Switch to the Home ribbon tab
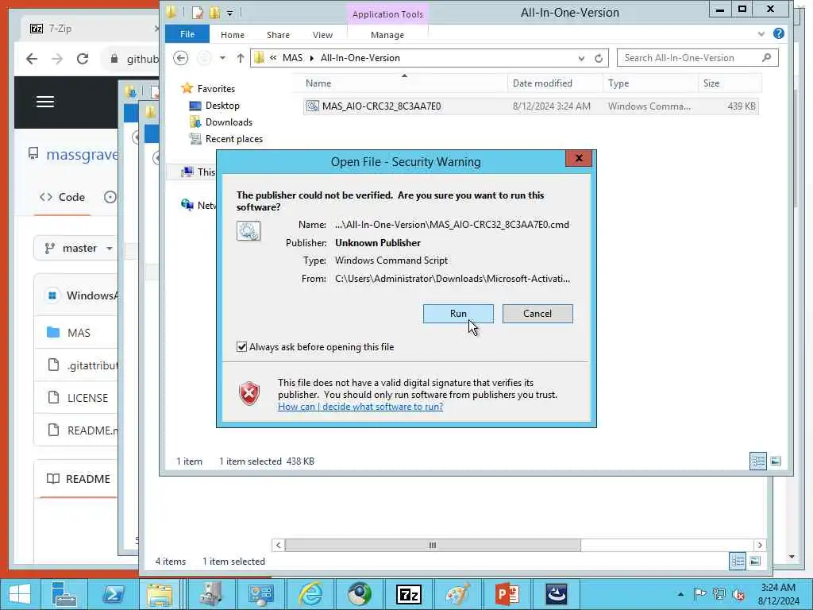Viewport: 813px width, 610px height. tap(233, 35)
